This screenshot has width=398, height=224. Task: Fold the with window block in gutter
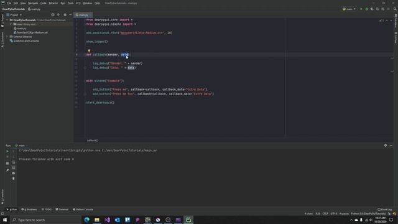point(85,81)
